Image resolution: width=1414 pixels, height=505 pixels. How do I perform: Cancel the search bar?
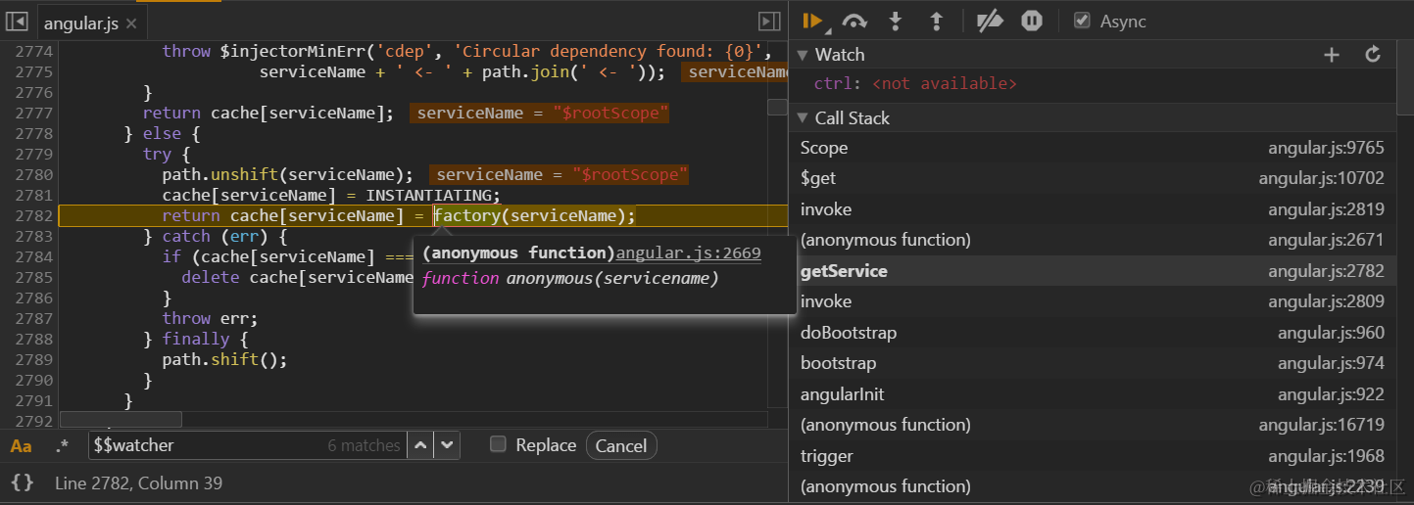pos(621,445)
